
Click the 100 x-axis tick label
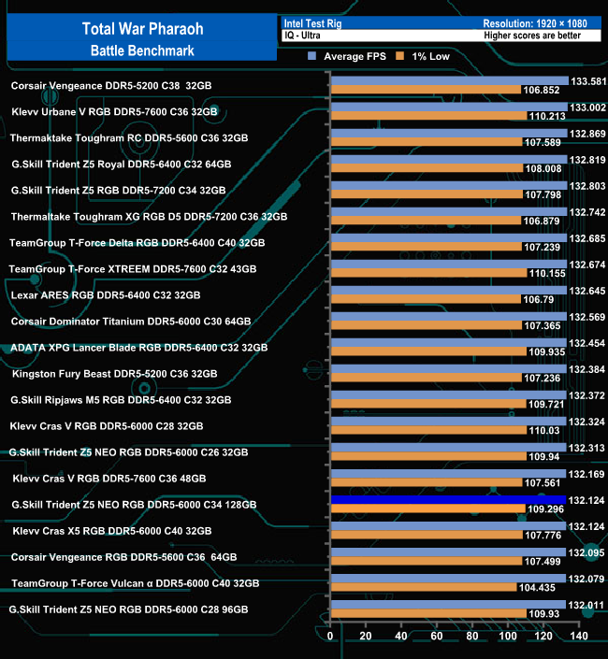(508, 636)
